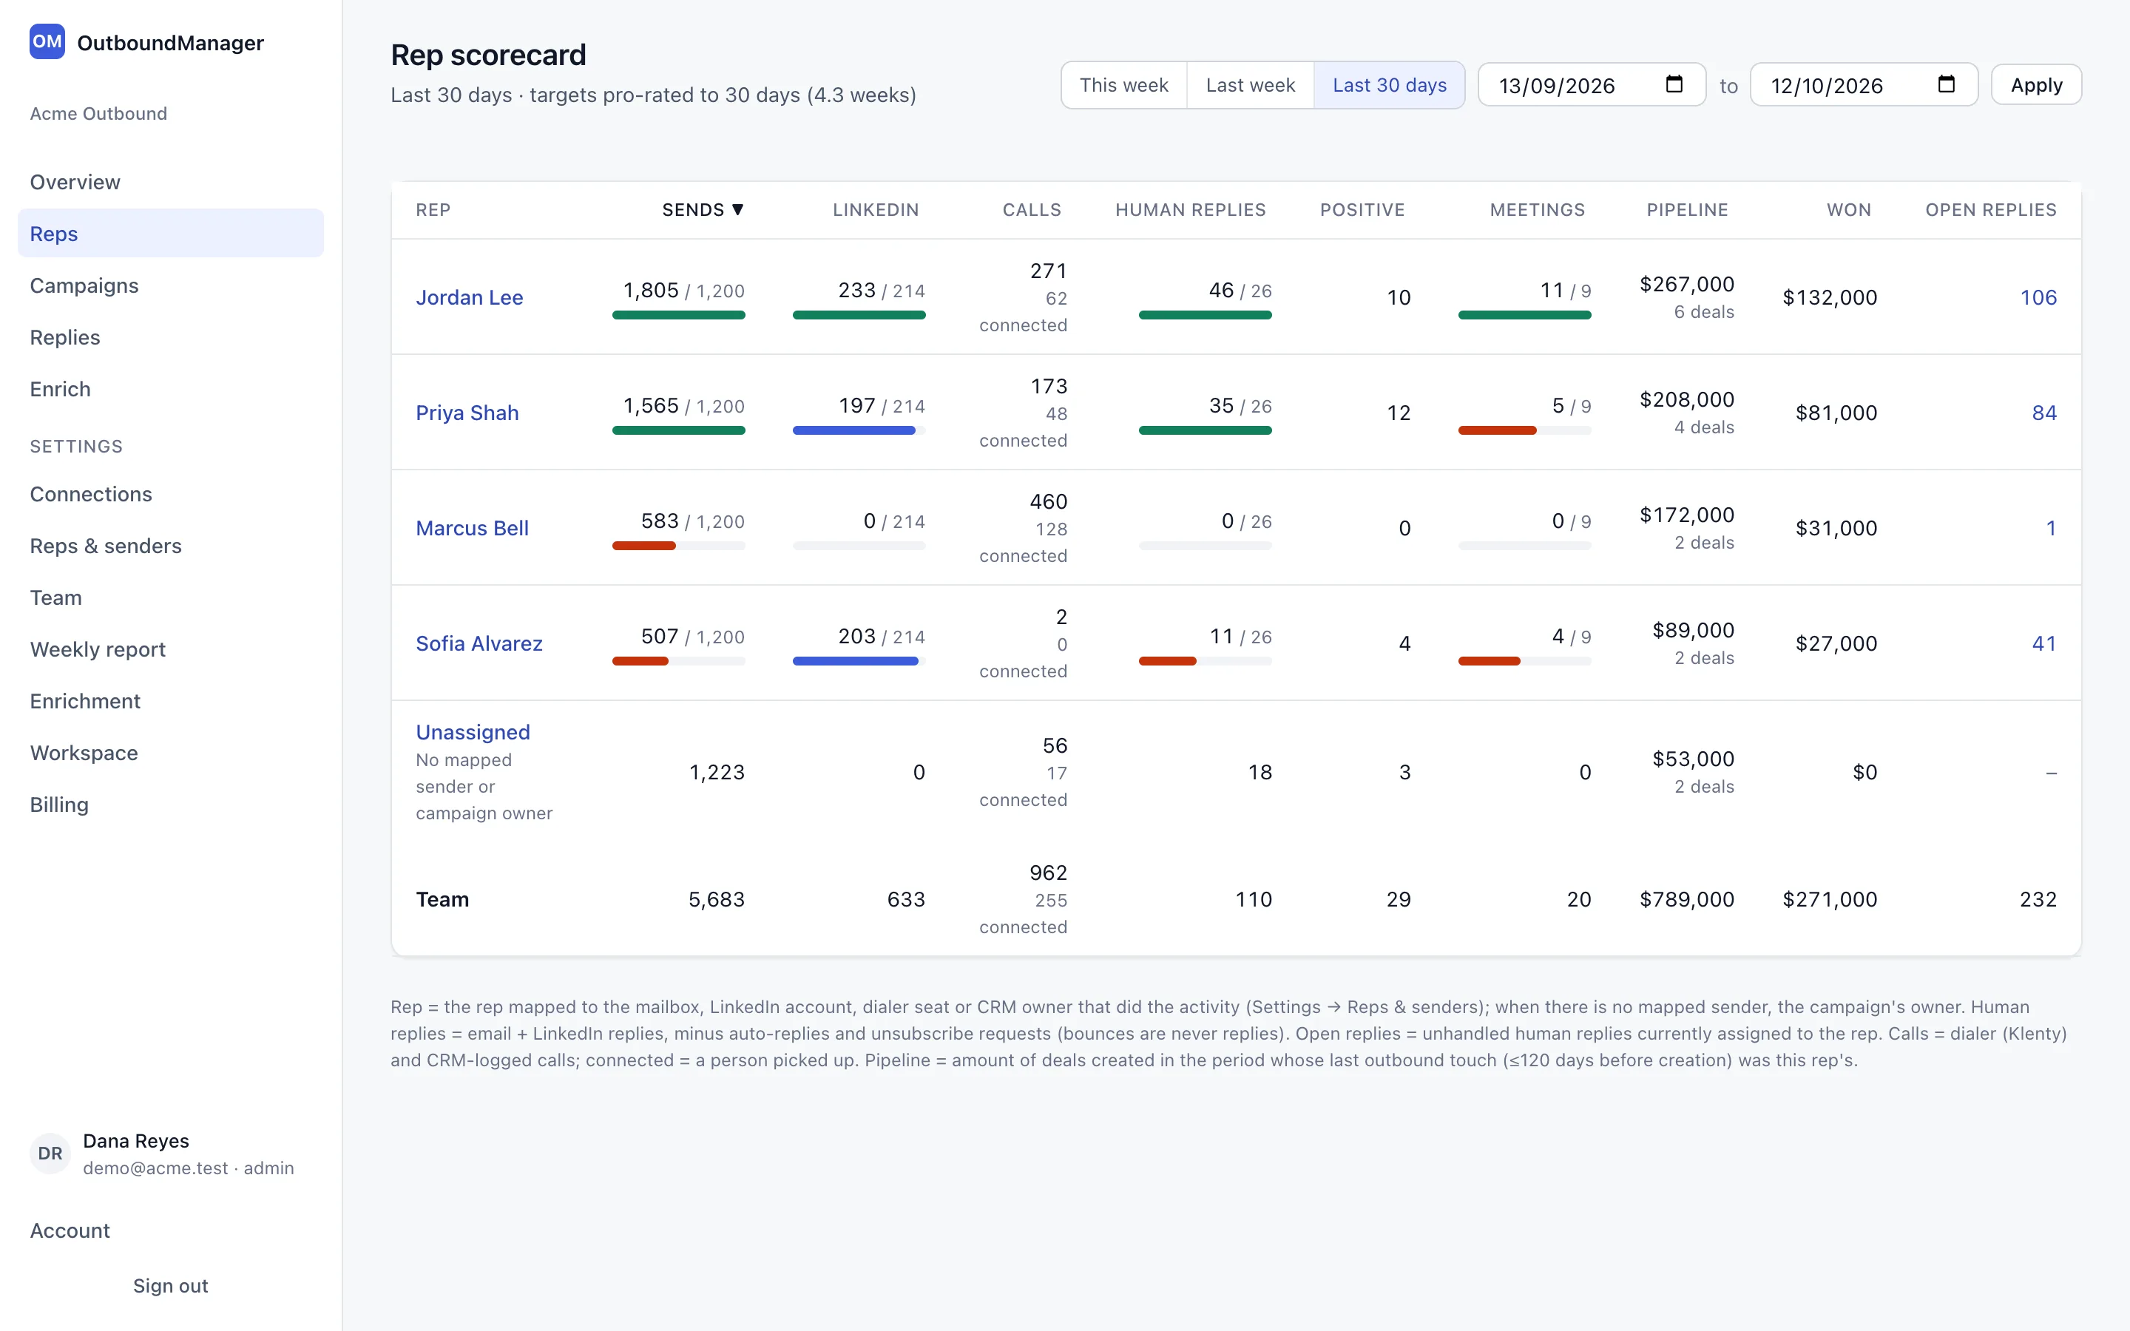This screenshot has width=2130, height=1331.
Task: Open Team settings
Action: (171, 597)
